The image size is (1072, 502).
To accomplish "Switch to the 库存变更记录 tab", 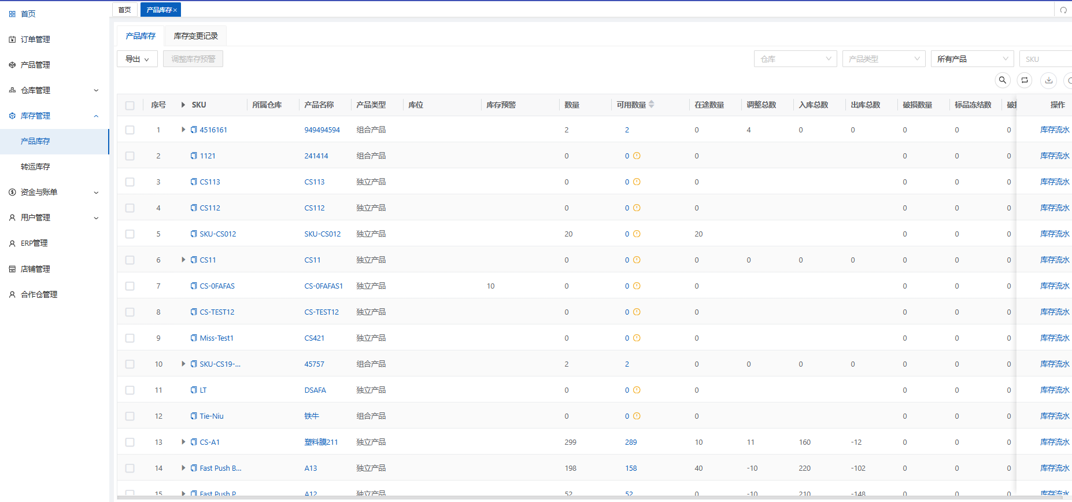I will 196,36.
